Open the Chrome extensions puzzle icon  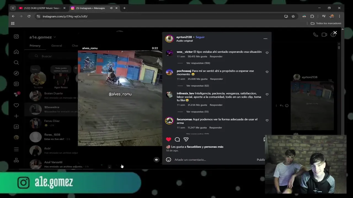tap(312, 16)
